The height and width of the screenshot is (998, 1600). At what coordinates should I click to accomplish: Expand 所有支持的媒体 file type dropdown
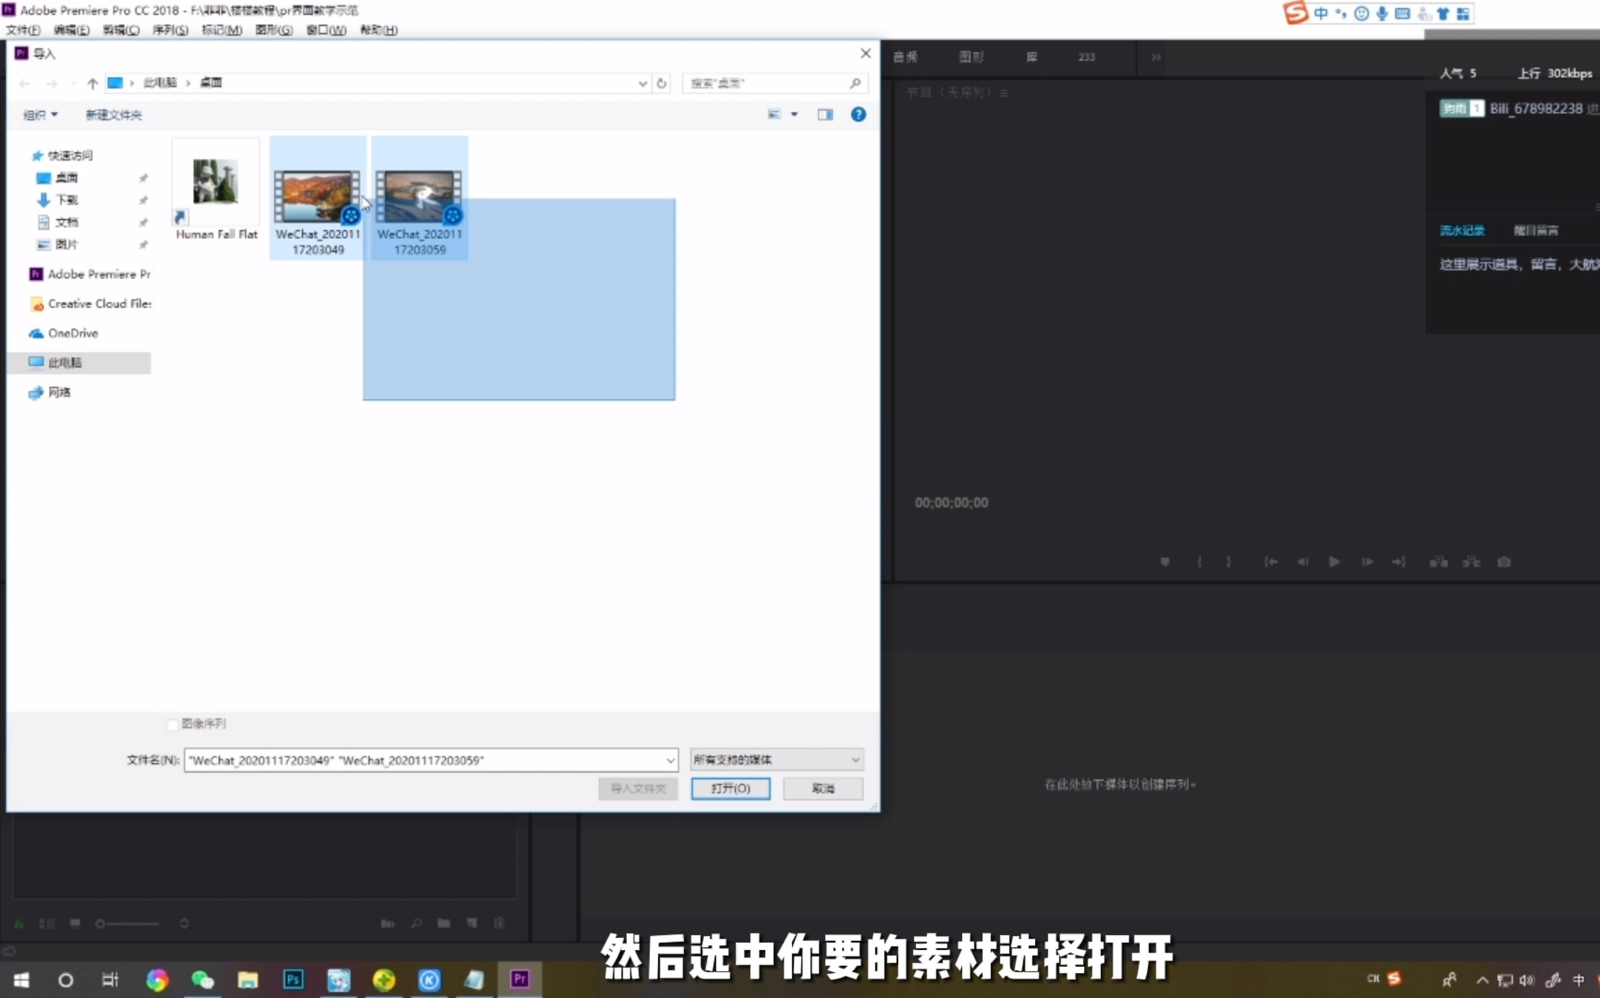857,759
